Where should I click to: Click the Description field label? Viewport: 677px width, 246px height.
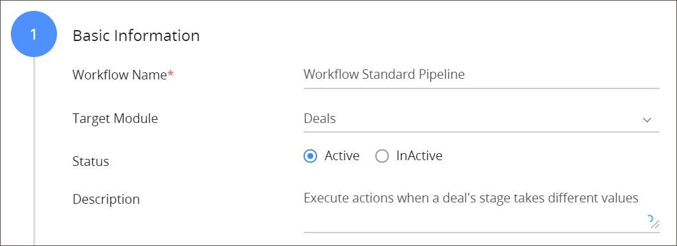[x=106, y=199]
